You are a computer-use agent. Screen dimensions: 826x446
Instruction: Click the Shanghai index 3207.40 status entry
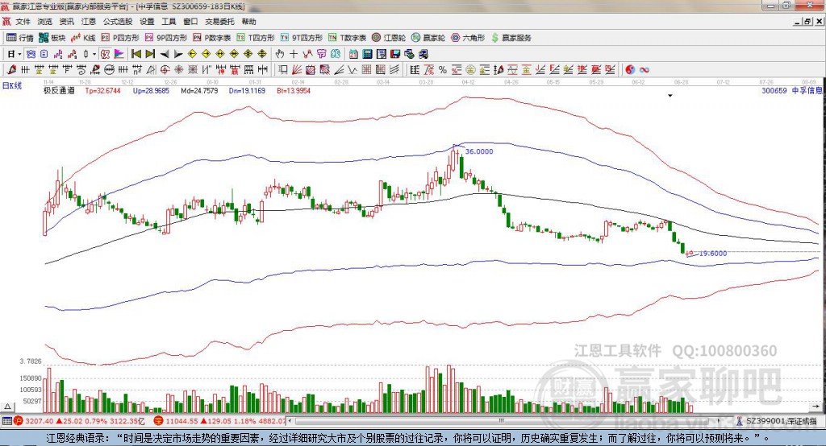pyautogui.click(x=78, y=421)
